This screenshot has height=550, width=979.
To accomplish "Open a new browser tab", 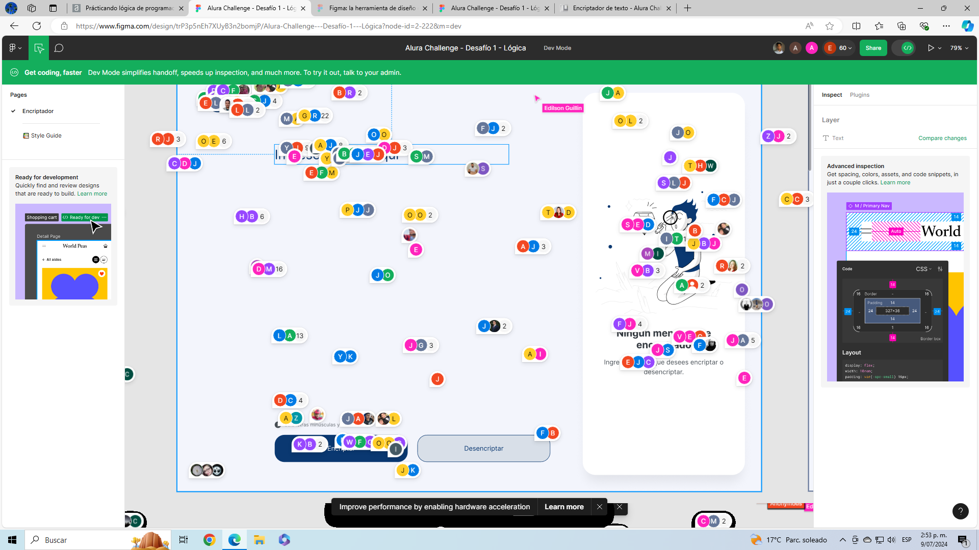I will pos(687,8).
